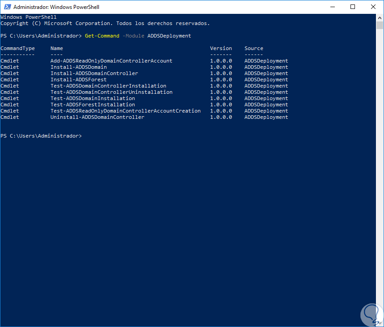Viewport: 384px width, 327px height.
Task: Click ADDSDeployment in the typed command
Action: click(169, 36)
